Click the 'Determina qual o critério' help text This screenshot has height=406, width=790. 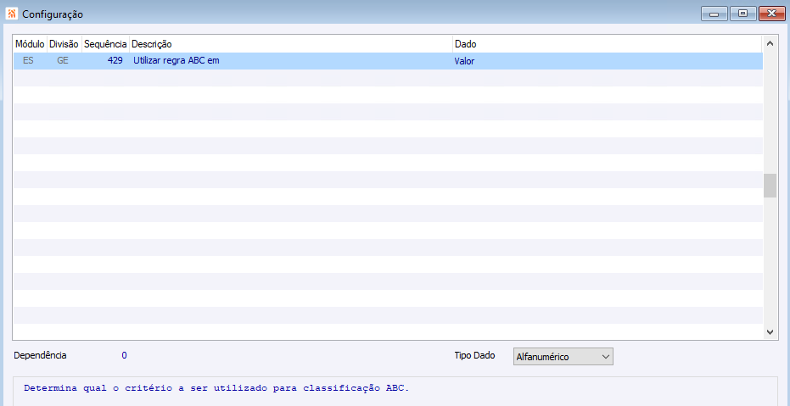(216, 388)
